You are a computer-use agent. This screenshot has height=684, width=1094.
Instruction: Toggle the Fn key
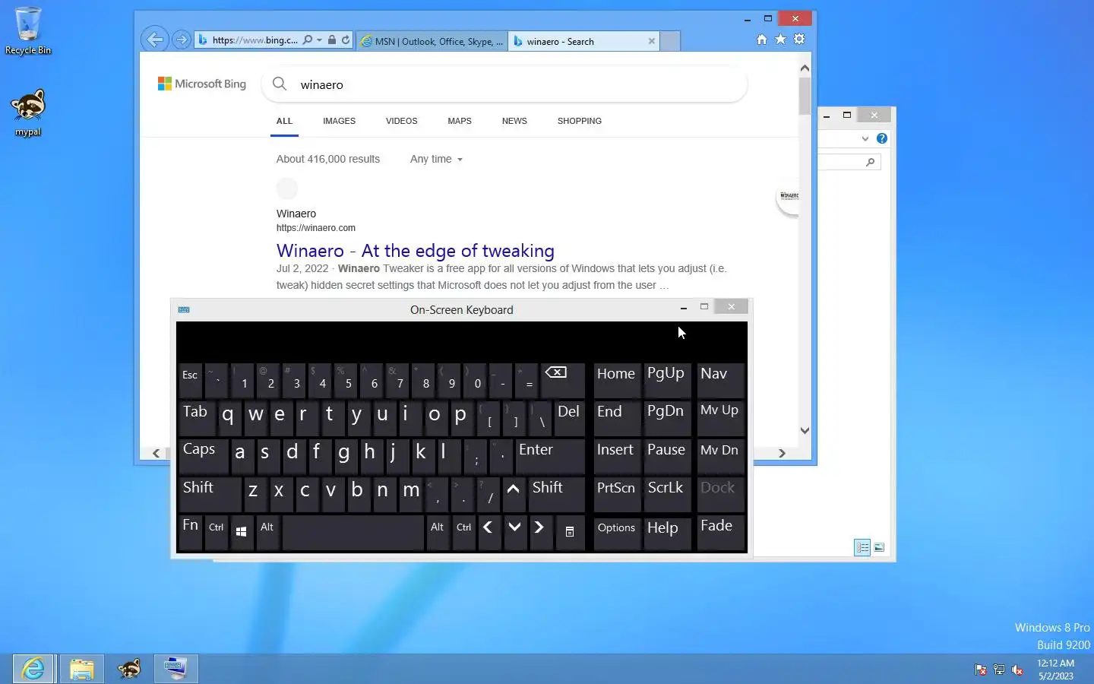[x=191, y=531]
